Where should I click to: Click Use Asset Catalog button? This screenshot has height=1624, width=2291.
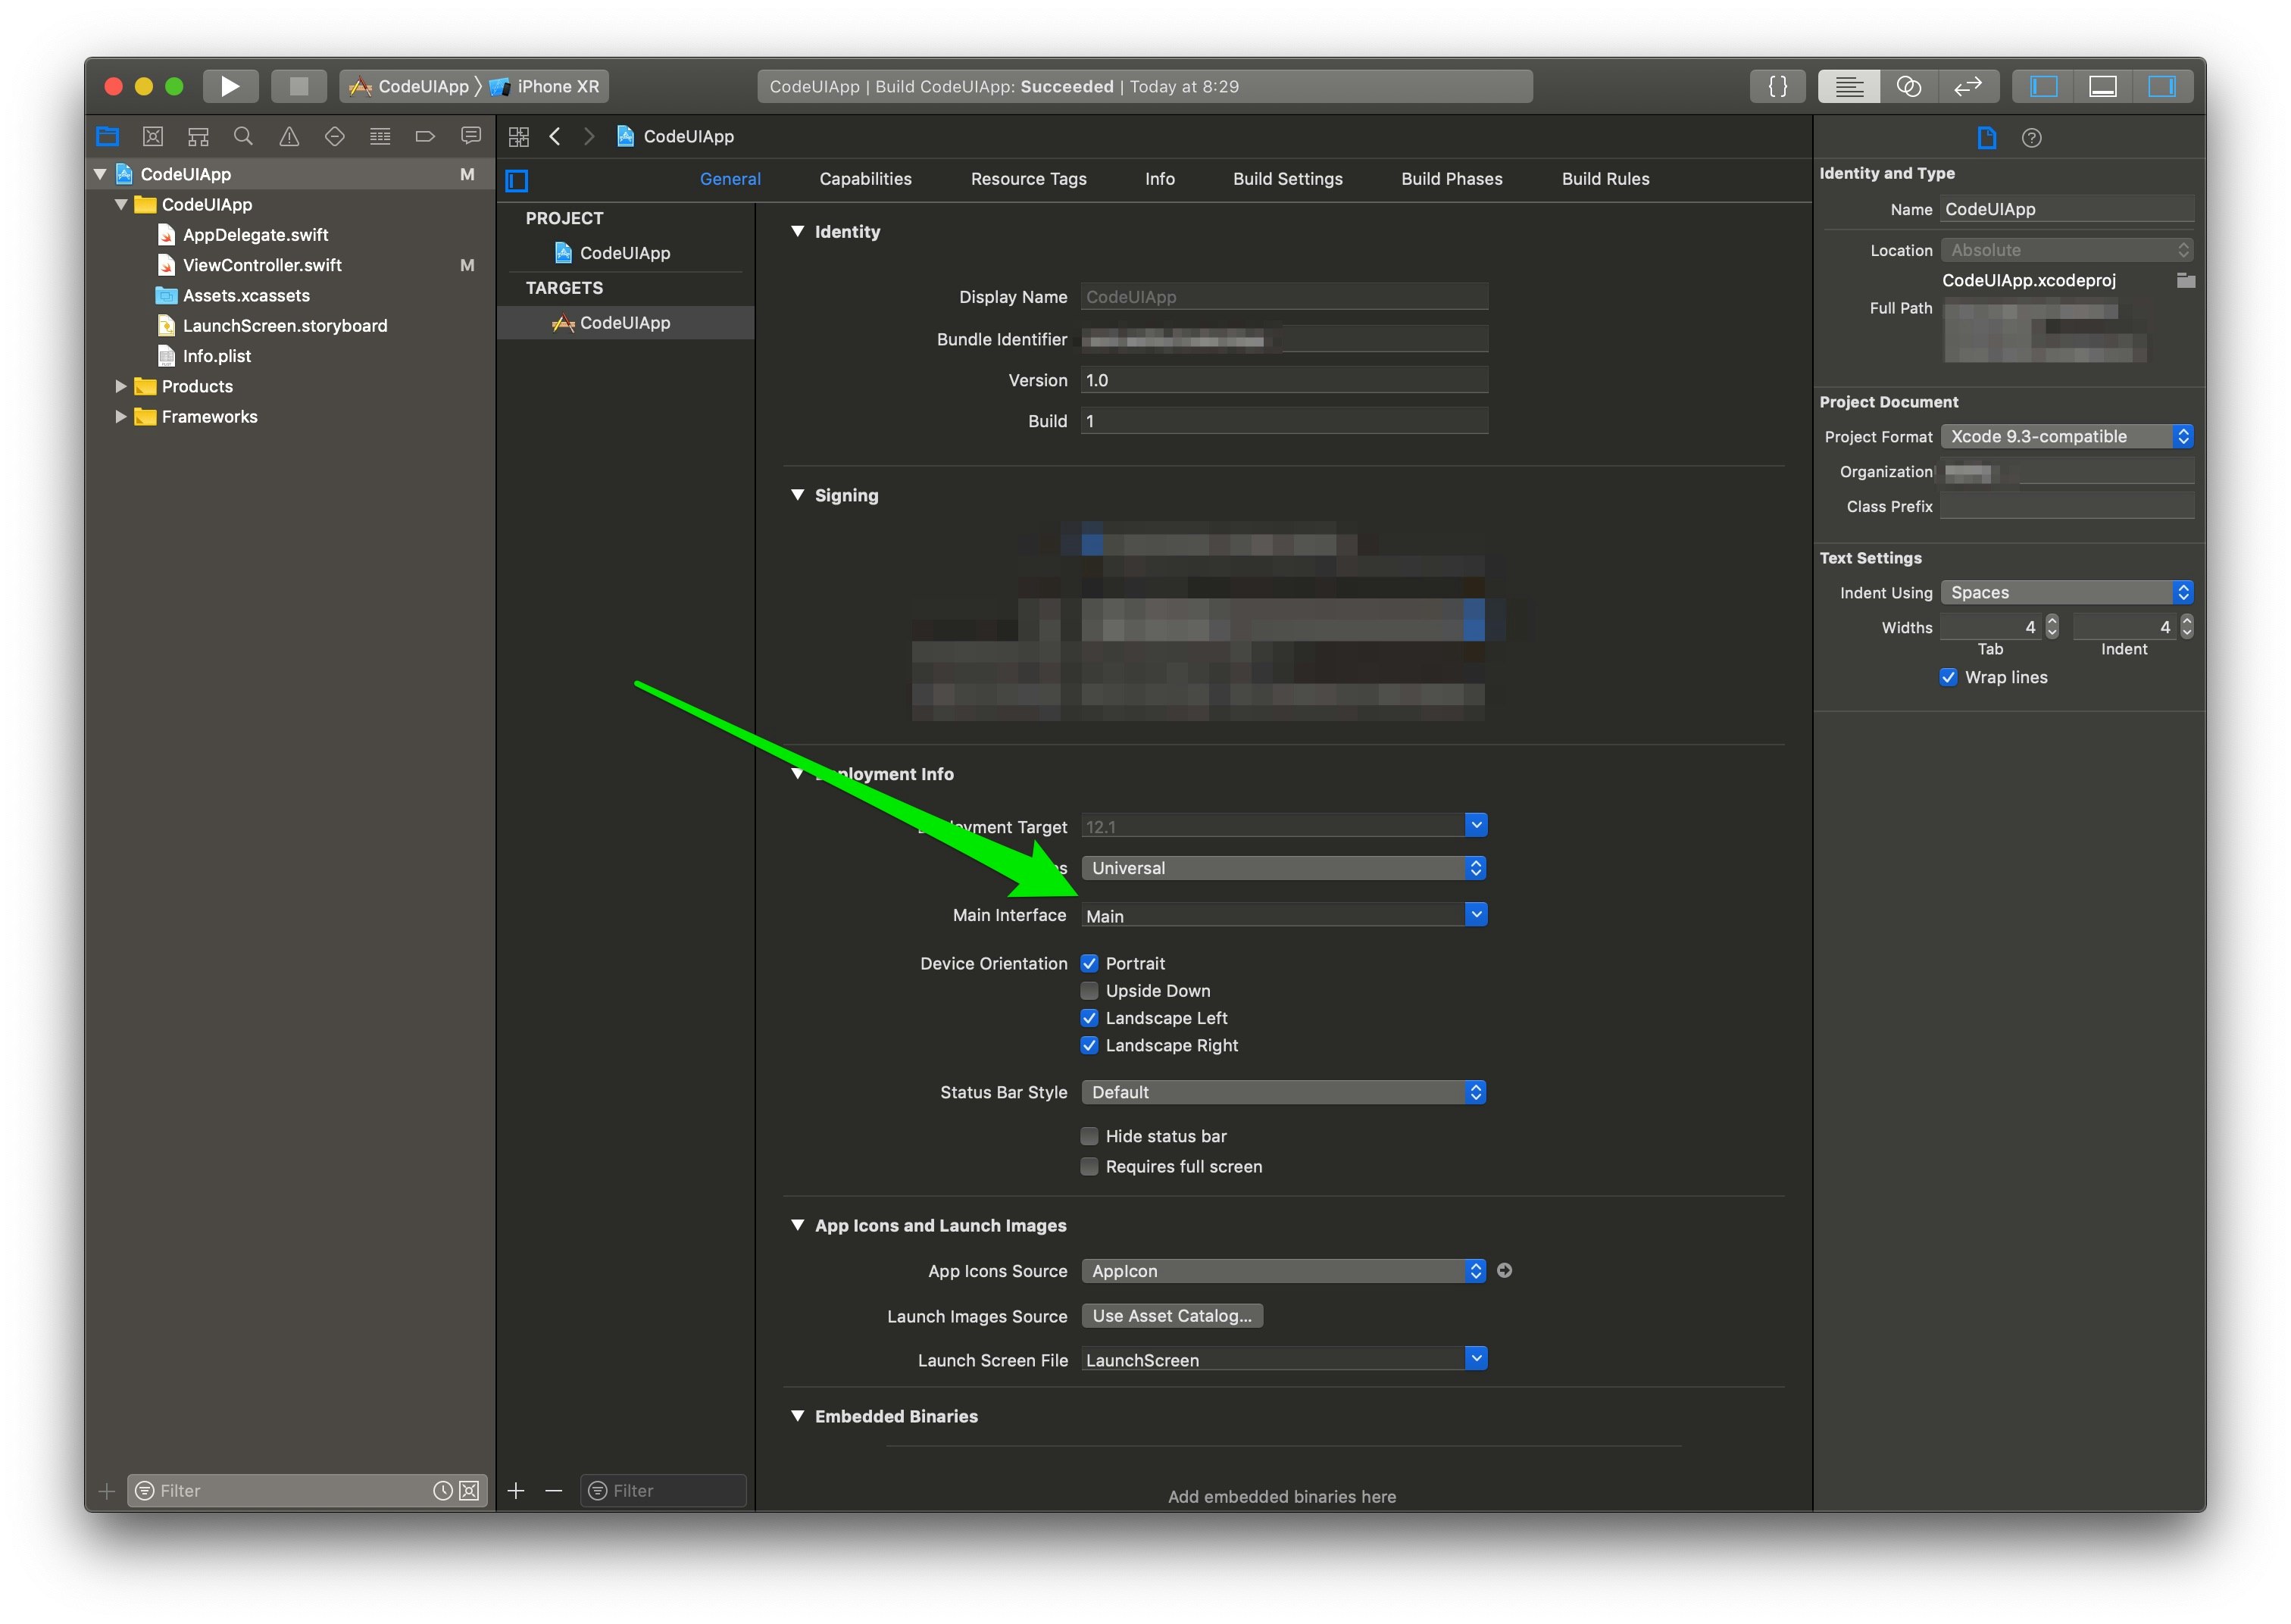(x=1172, y=1316)
